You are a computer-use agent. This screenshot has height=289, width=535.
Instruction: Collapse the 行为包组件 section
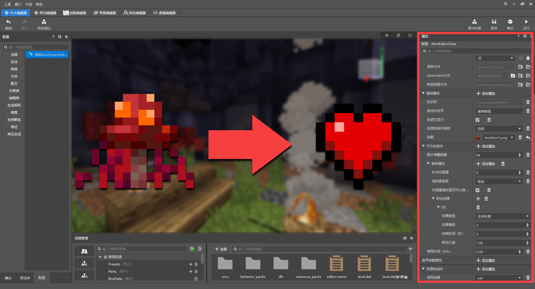pyautogui.click(x=423, y=146)
